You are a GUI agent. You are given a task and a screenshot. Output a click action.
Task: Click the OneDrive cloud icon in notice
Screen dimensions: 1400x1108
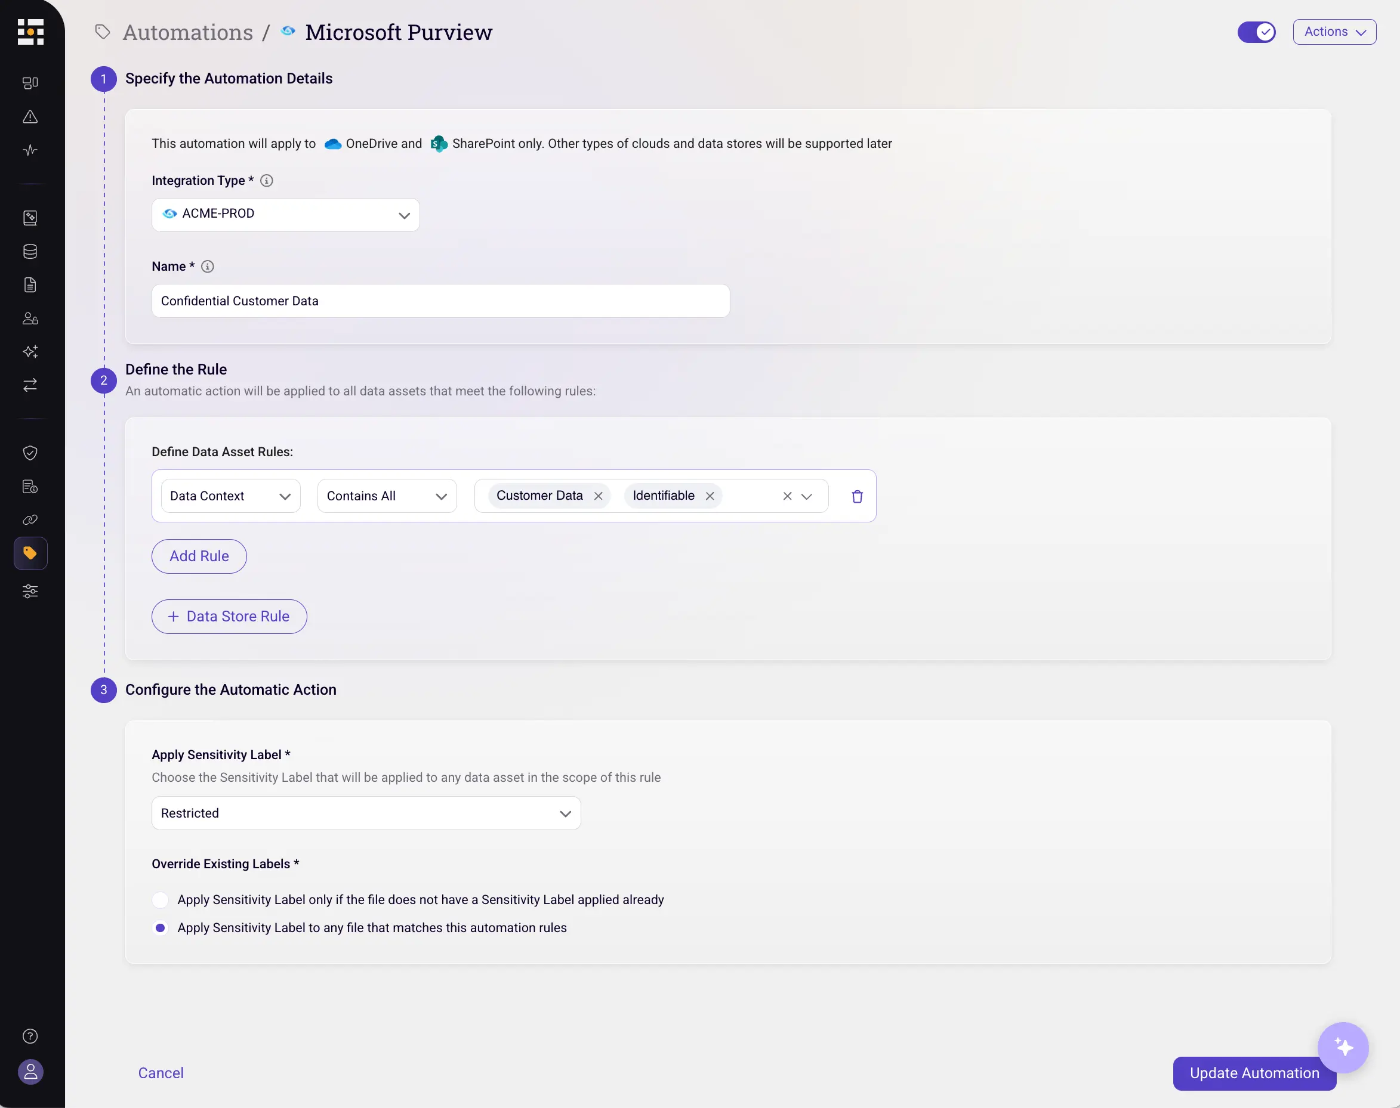(x=333, y=144)
